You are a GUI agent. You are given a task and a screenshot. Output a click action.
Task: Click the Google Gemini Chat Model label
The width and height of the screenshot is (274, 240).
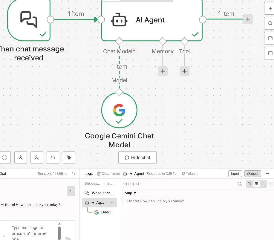119,140
